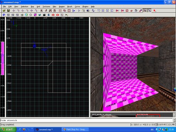Open the File menu
The width and height of the screenshot is (176, 132).
coord(4,7)
